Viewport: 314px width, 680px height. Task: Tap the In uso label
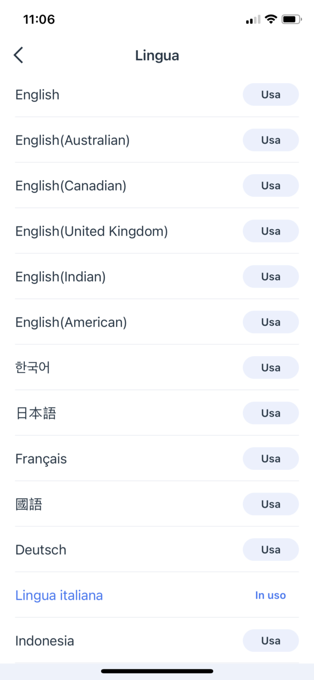pyautogui.click(x=270, y=595)
